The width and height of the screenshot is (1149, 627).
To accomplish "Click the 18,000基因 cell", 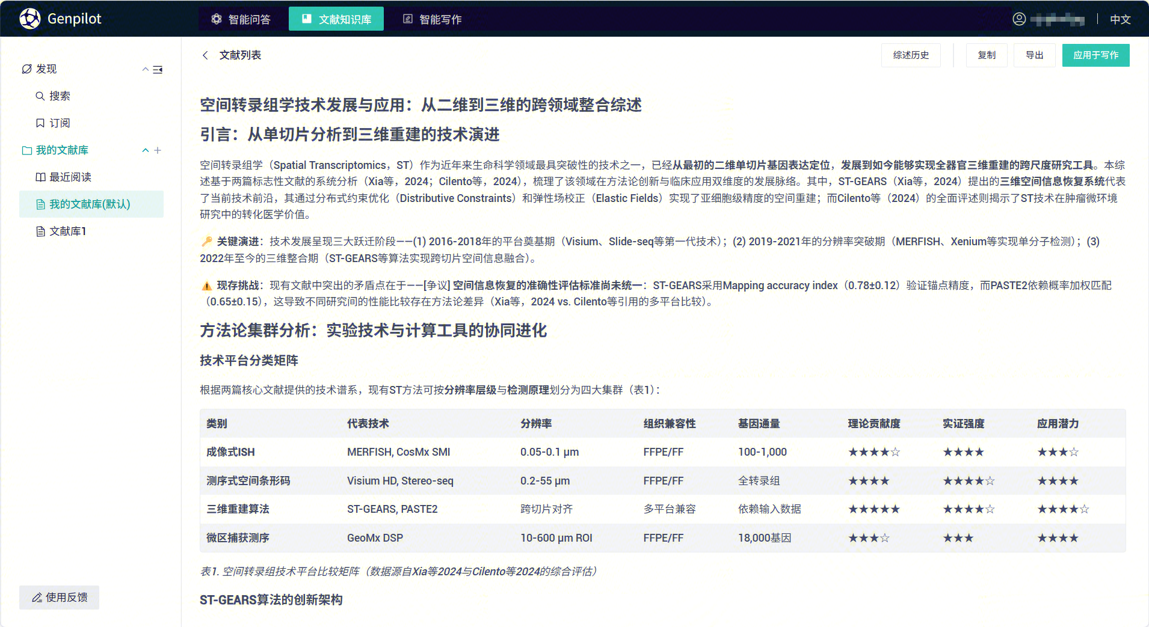I will point(765,538).
